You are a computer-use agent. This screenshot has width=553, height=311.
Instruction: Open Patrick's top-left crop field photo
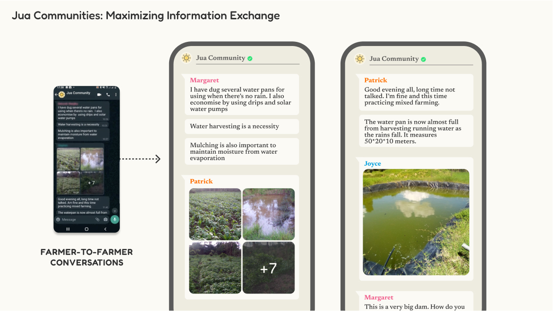click(x=215, y=214)
